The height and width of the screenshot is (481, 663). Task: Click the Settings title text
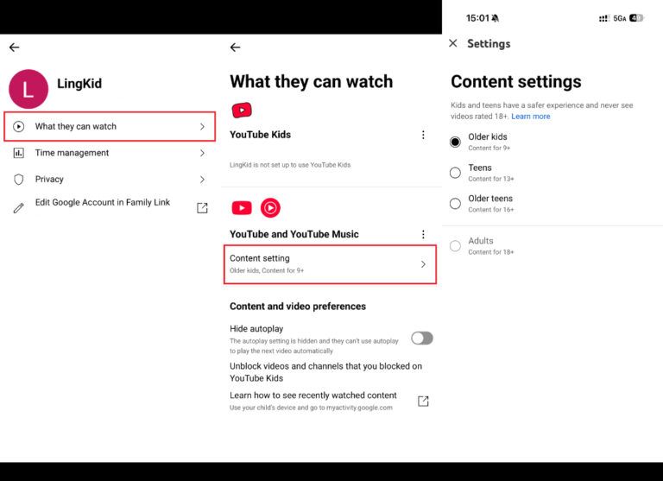point(489,43)
